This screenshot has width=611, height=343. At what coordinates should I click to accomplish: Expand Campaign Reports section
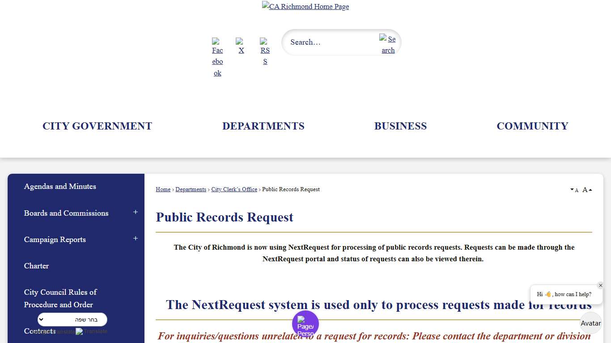tap(136, 239)
